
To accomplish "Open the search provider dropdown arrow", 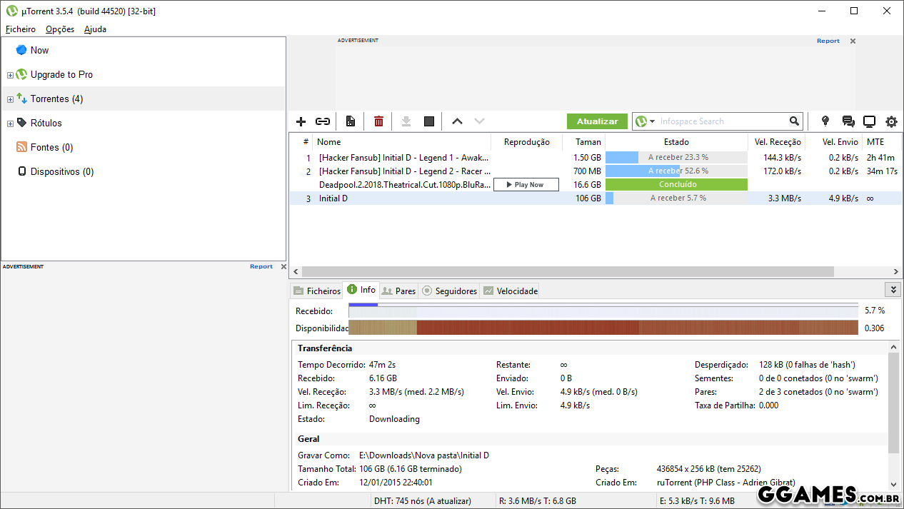I will point(652,121).
